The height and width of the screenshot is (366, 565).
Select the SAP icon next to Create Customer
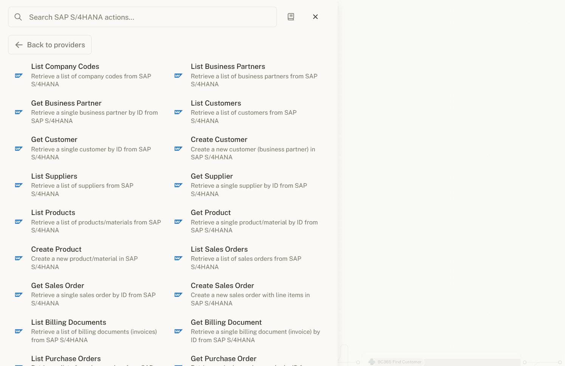pyautogui.click(x=178, y=148)
